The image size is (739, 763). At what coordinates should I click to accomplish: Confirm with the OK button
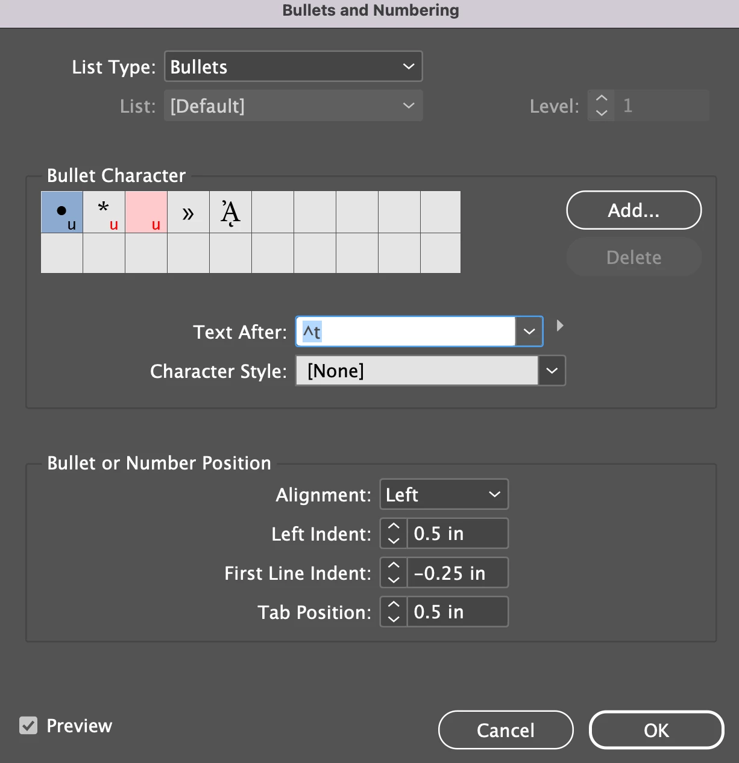tap(656, 730)
